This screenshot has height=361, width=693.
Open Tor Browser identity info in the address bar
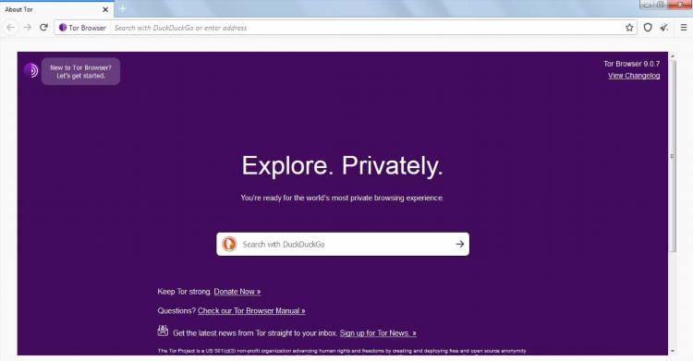click(x=82, y=28)
